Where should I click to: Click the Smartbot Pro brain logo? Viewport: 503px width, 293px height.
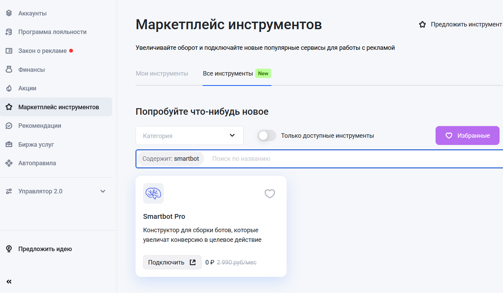153,193
